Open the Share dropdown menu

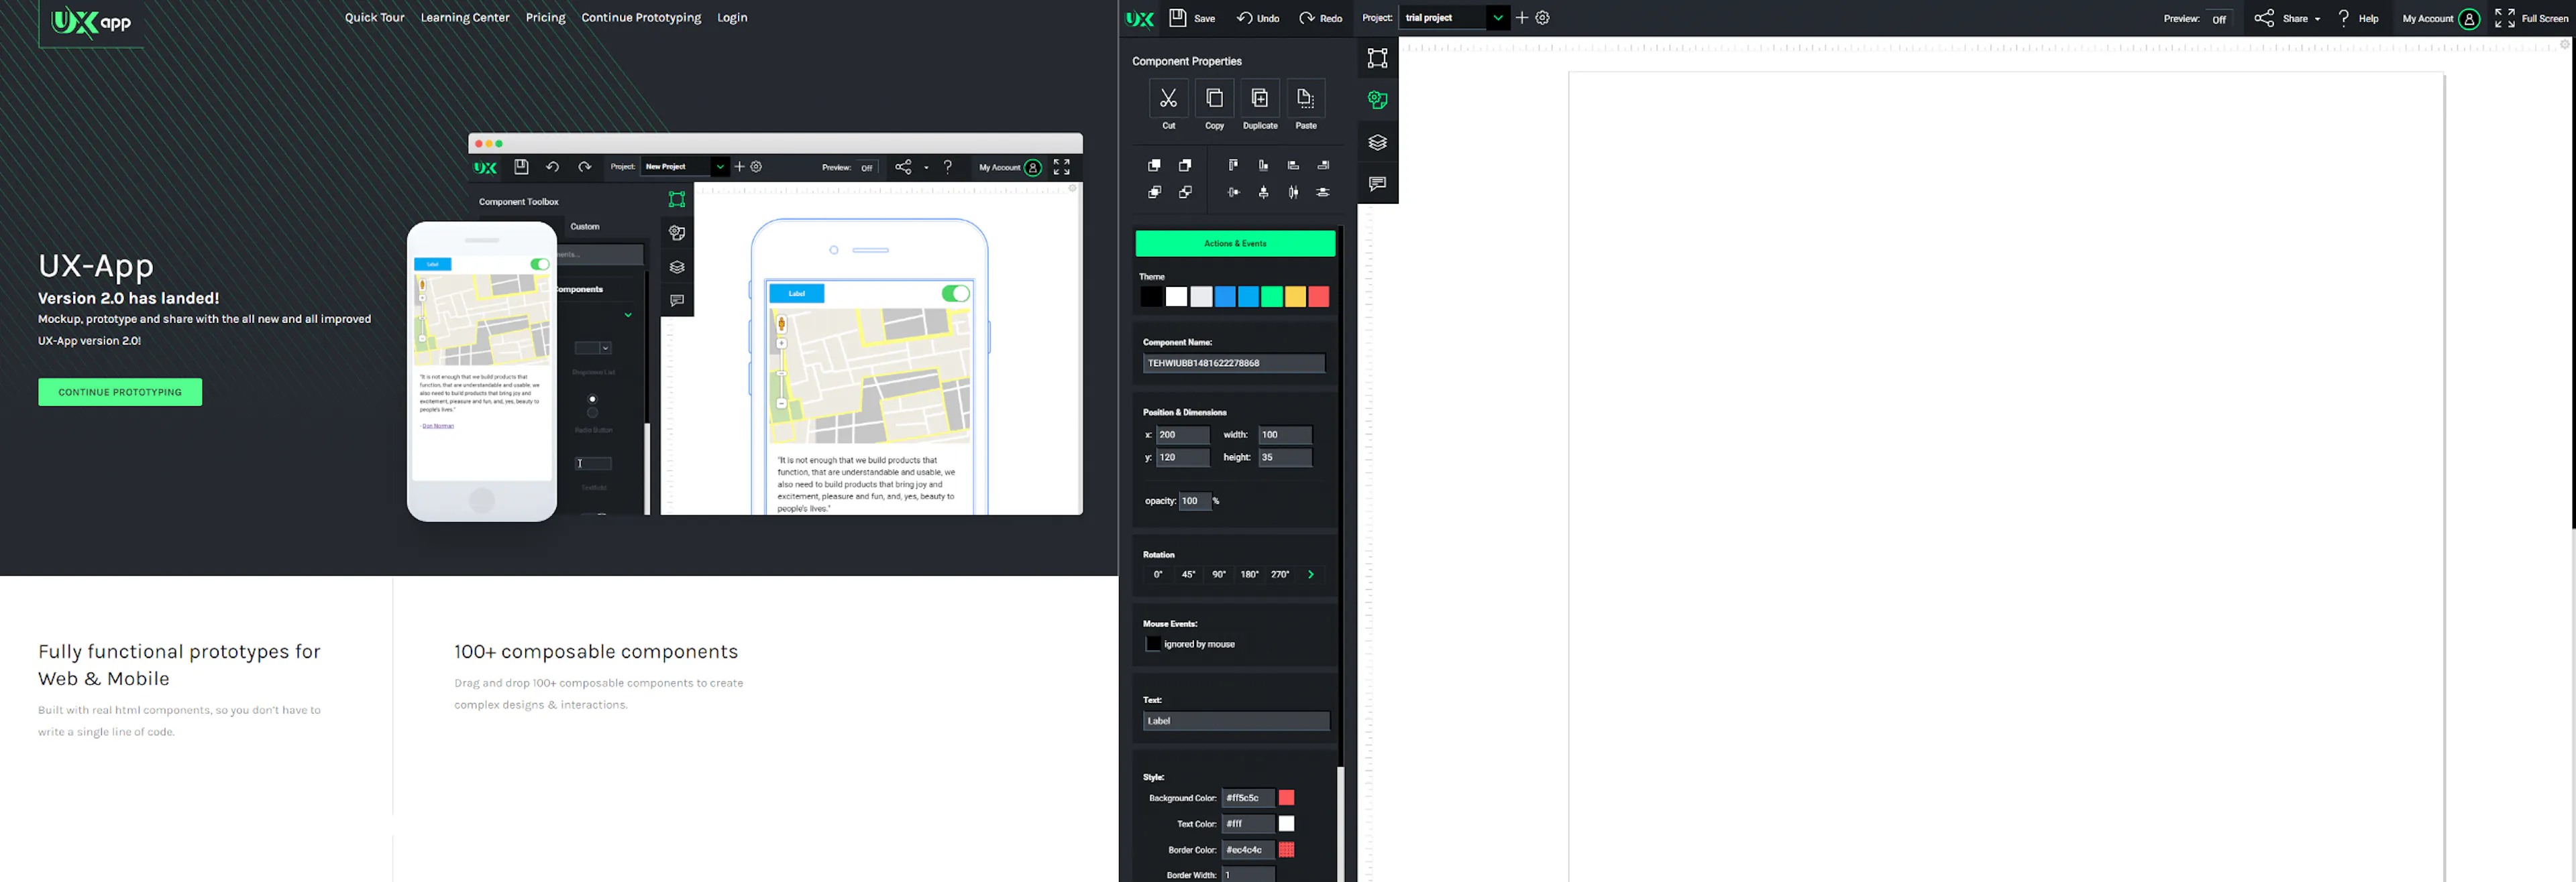tap(2287, 18)
